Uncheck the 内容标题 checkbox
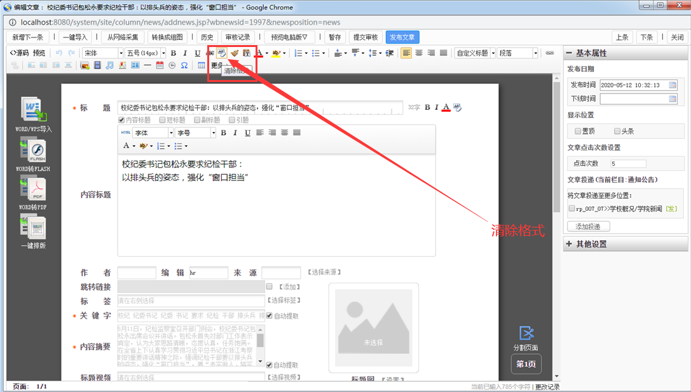Screen dimensions: 691x392 click(x=122, y=119)
